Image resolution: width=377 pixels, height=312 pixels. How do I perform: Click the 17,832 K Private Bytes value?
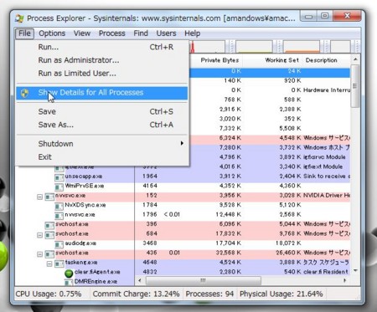click(x=228, y=233)
